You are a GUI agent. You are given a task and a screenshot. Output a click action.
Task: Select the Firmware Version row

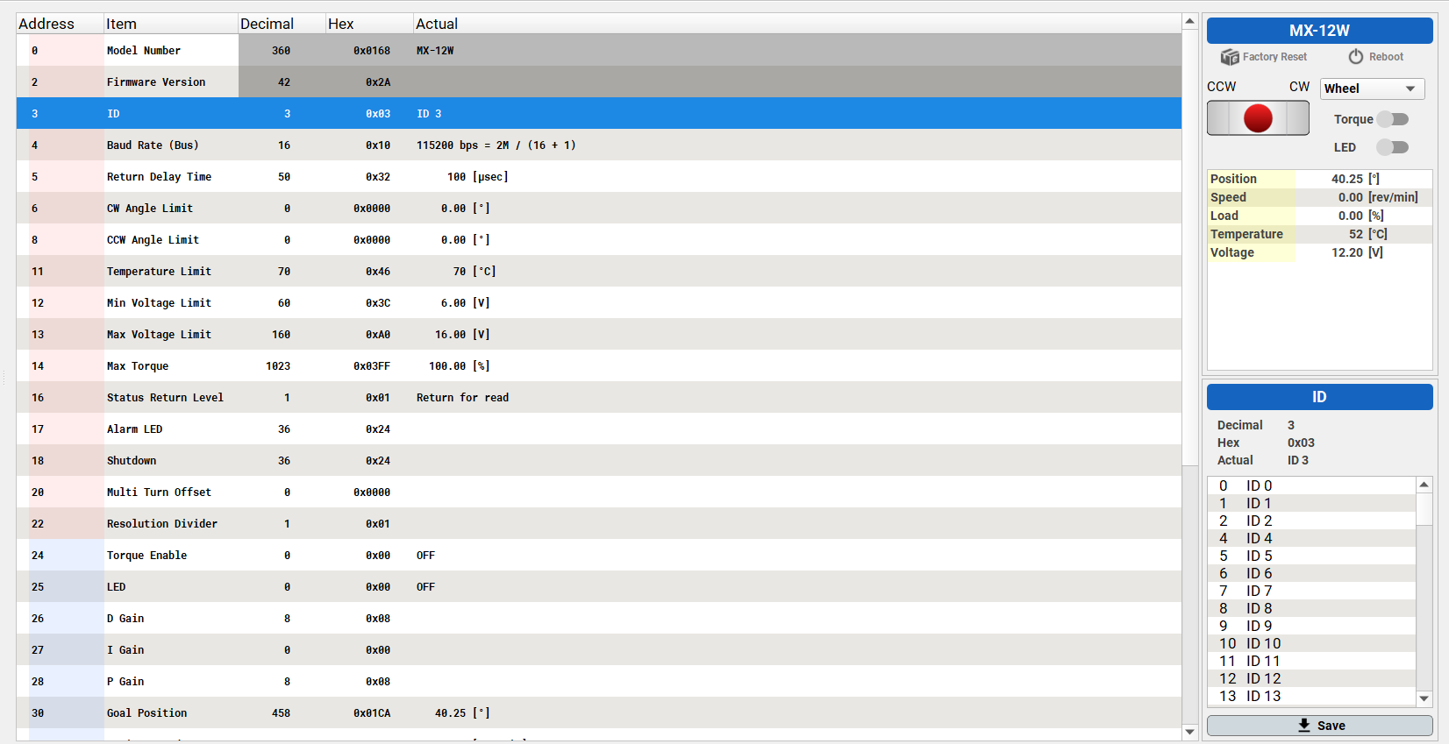pos(599,81)
